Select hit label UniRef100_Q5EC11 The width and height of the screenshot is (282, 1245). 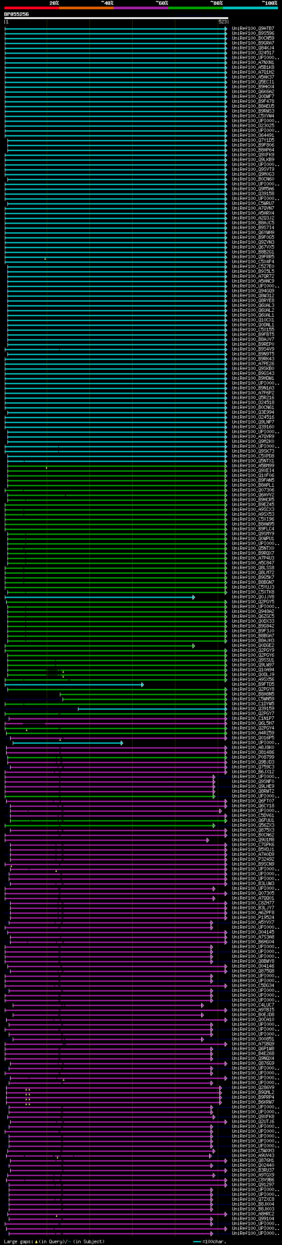pyautogui.click(x=253, y=82)
